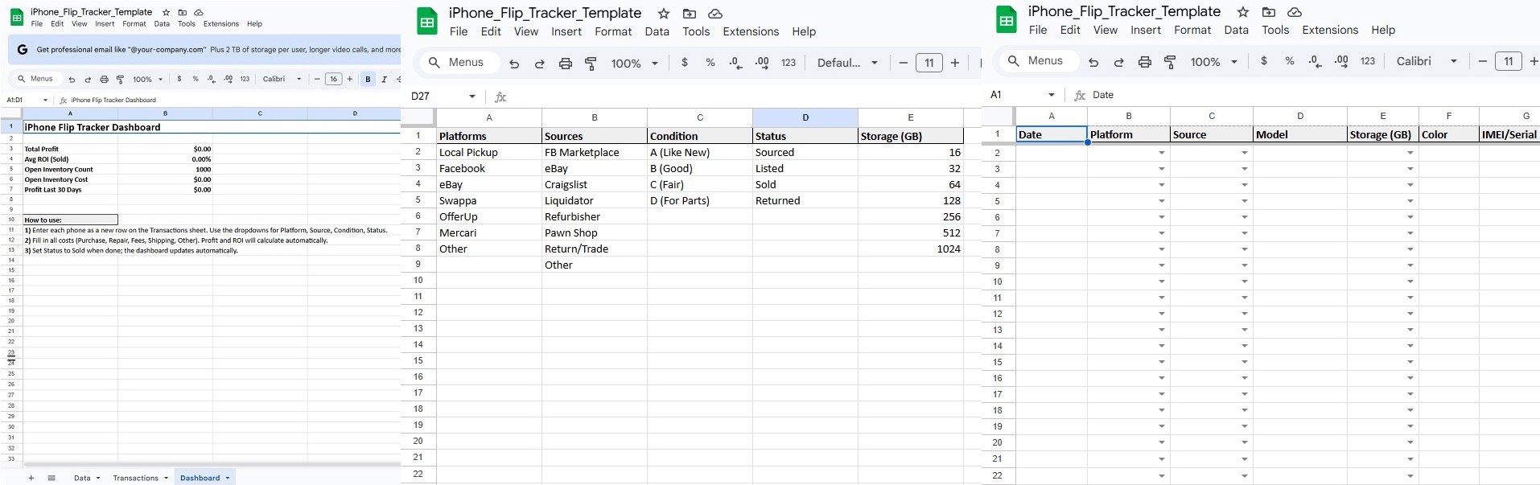This screenshot has height=485, width=1540.
Task: Open the all sheets list button
Action: (x=51, y=478)
